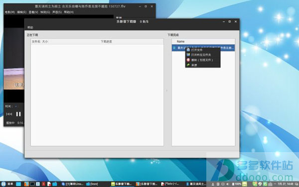Screen dimensions: 299x187
Task: Click the 大小 column header
Action: click(45, 41)
